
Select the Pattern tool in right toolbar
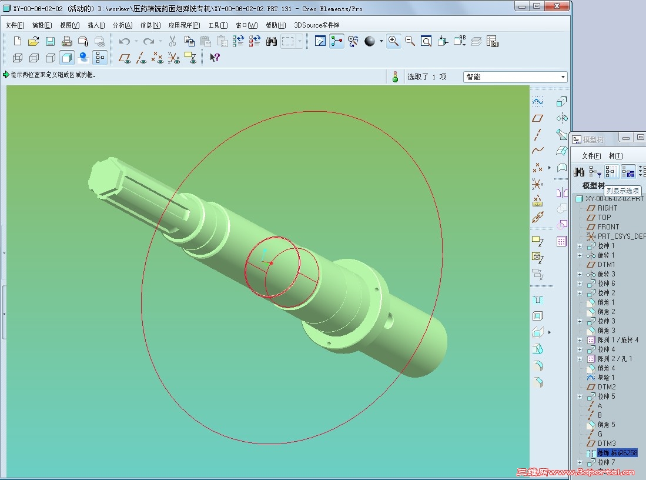click(561, 241)
